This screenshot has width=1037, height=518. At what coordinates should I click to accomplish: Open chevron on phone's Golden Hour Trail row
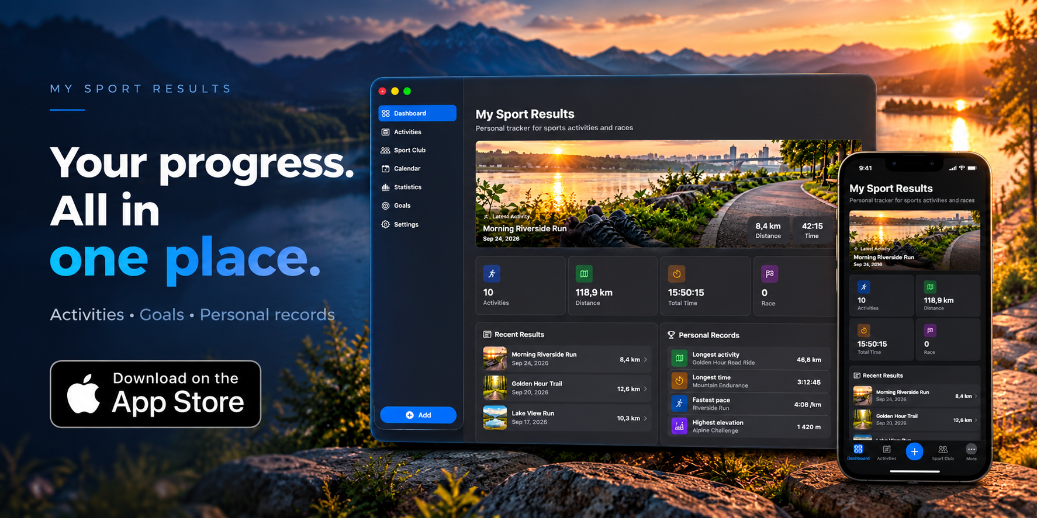coord(976,420)
